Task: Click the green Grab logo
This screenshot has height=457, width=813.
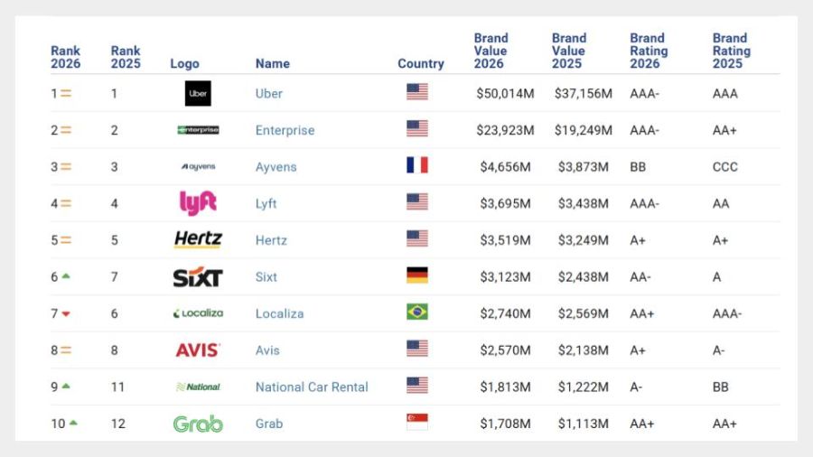Action: tap(198, 424)
